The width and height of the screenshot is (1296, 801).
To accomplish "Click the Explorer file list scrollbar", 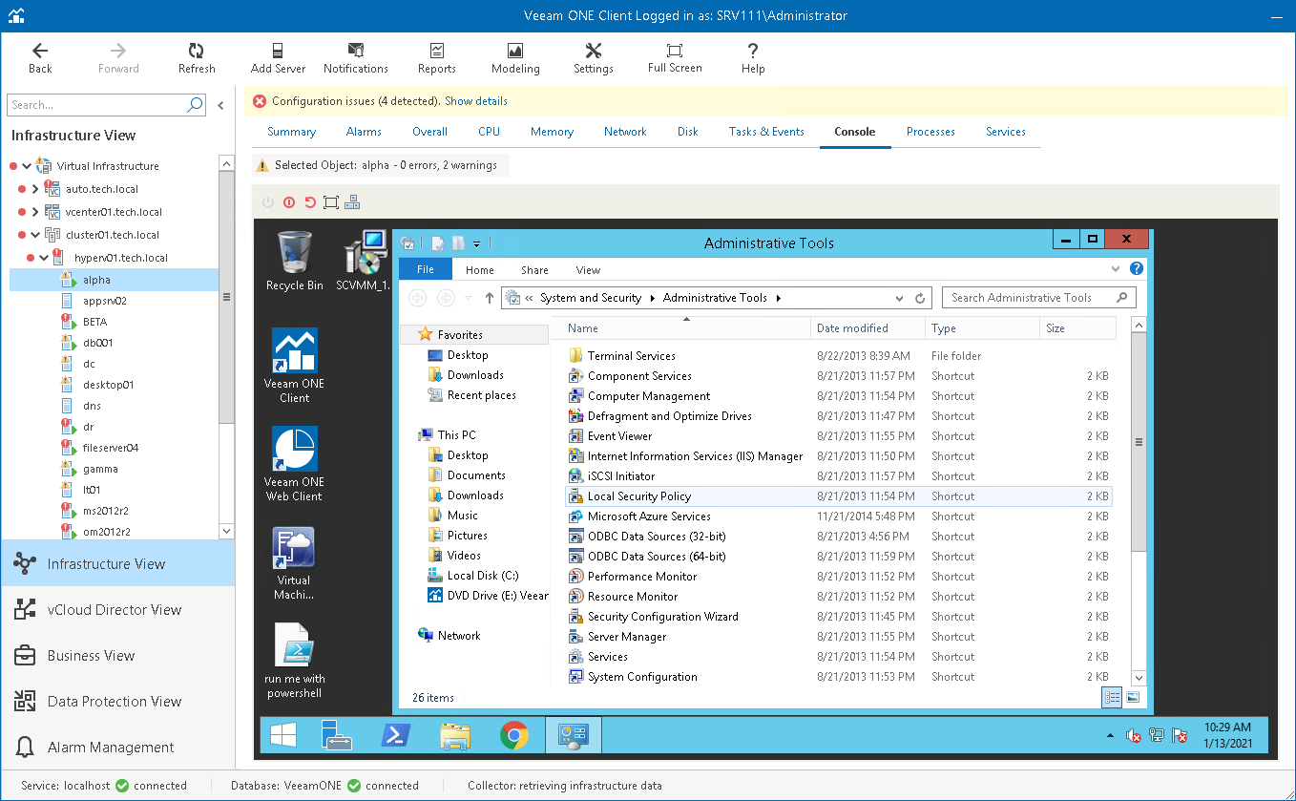I will [1139, 441].
